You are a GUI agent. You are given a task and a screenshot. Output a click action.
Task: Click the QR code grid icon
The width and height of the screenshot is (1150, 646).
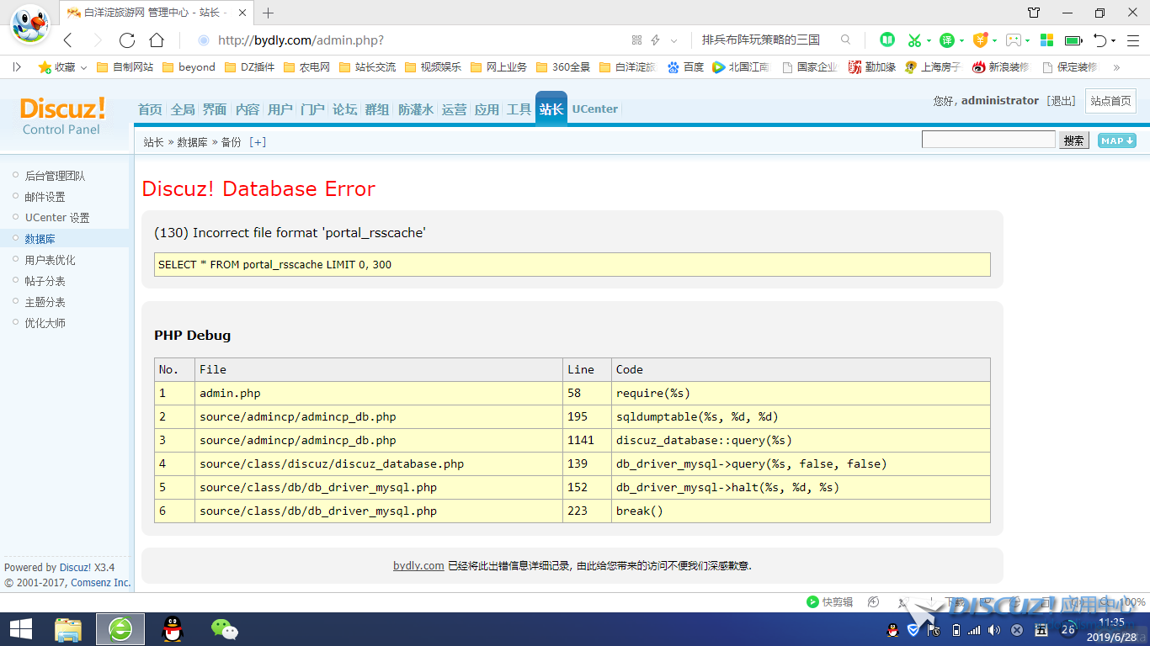636,40
